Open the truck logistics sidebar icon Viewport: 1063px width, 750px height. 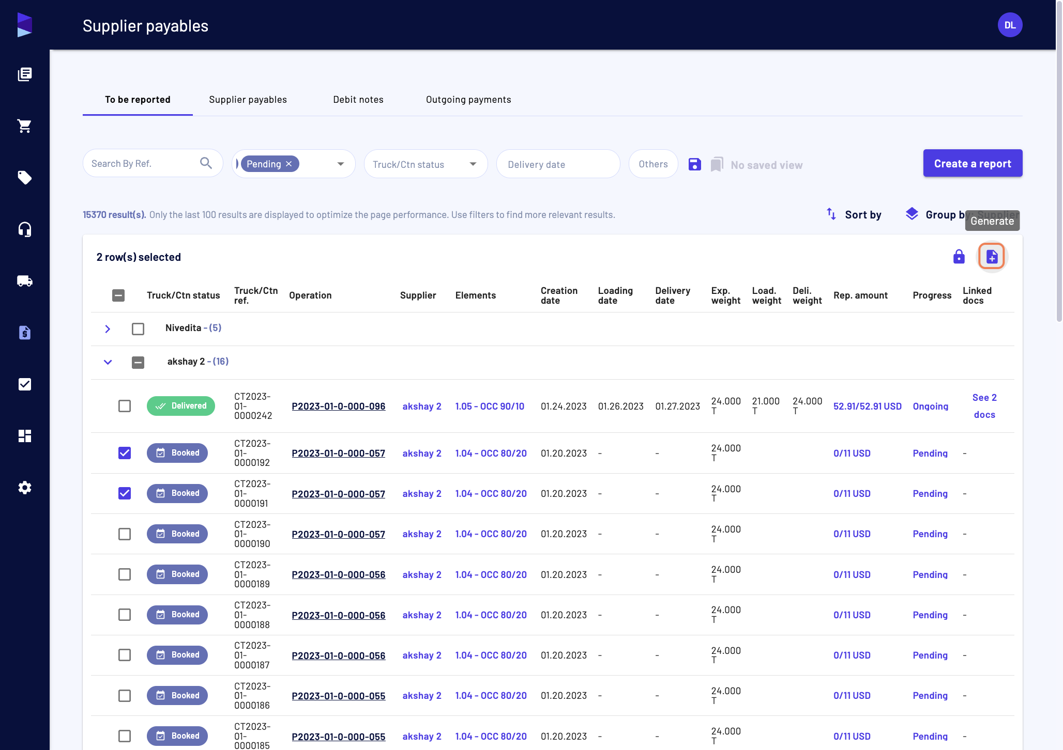(24, 281)
